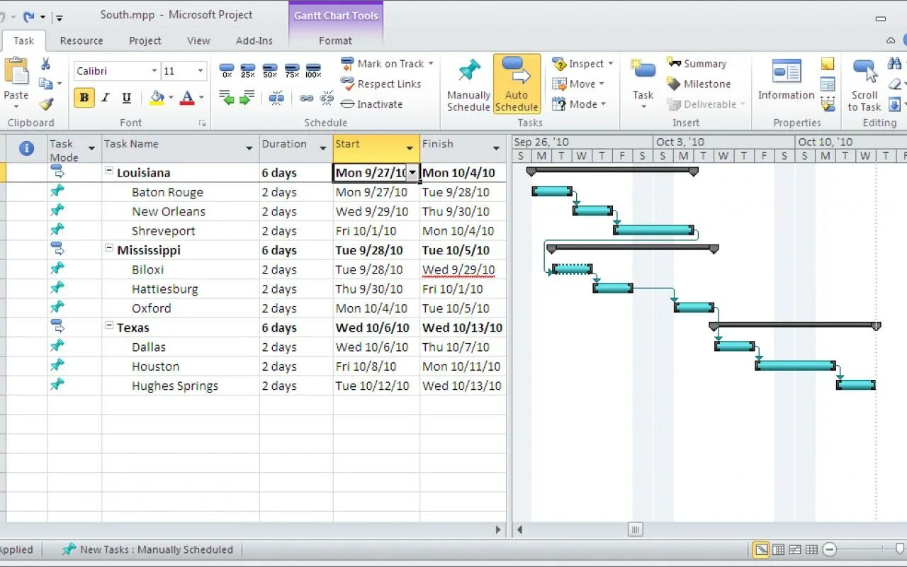Insert a Summary task
The height and width of the screenshot is (567, 907).
697,64
